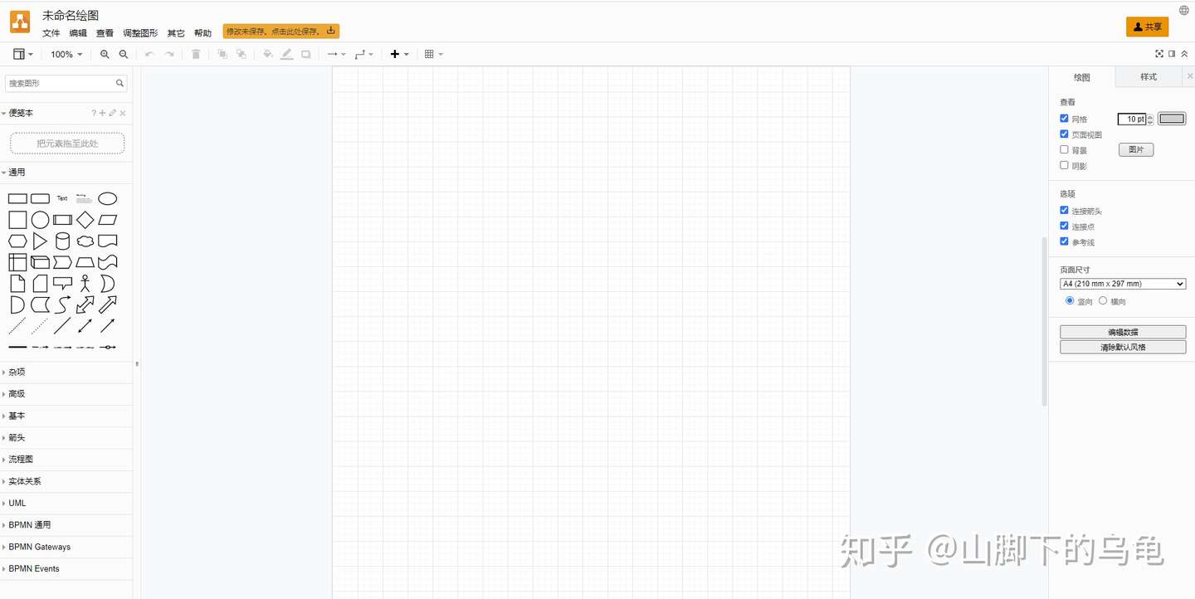Viewport: 1195px width, 599px height.
Task: Uncheck the 参考线 checkbox
Action: pyautogui.click(x=1065, y=241)
